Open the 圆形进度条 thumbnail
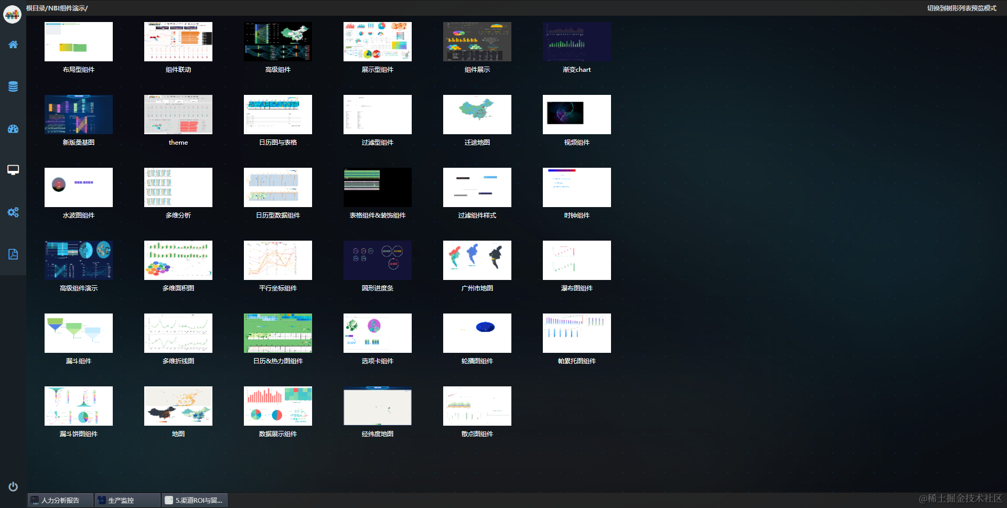This screenshot has height=508, width=1007. 378,260
